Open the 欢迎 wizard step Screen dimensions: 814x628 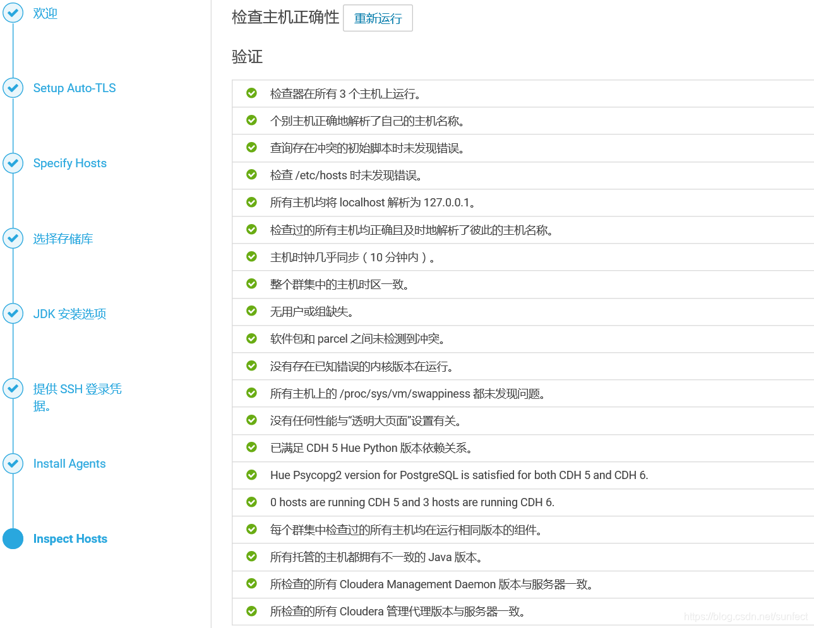point(45,13)
